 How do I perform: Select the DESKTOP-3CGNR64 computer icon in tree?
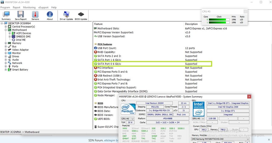click(x=5, y=23)
